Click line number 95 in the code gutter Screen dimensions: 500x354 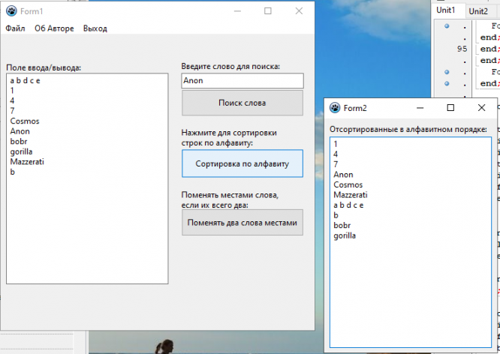point(462,48)
